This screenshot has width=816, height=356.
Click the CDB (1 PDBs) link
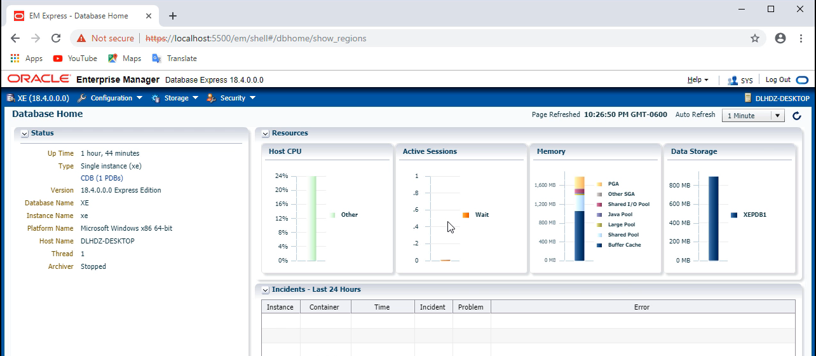102,178
